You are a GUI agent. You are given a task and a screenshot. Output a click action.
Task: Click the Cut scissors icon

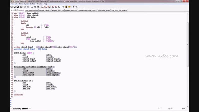[x=32, y=7]
